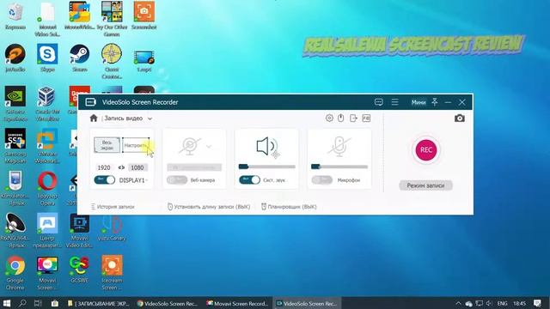Switch ENG keyboard language
Viewport: 550px width, 309px height.
coord(502,303)
